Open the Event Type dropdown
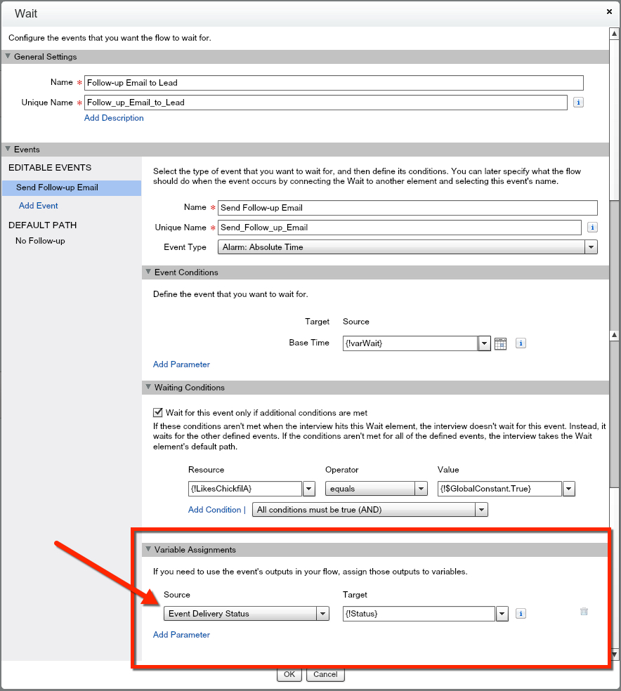The image size is (621, 691). click(x=591, y=247)
